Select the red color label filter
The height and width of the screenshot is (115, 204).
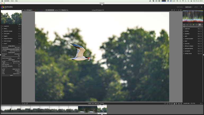click(34, 10)
